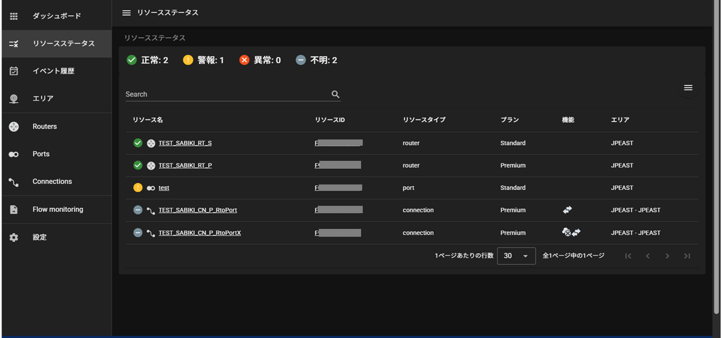Image resolution: width=721 pixels, height=338 pixels.
Task: Select the Routers icon in the sidebar
Action: pyautogui.click(x=14, y=126)
